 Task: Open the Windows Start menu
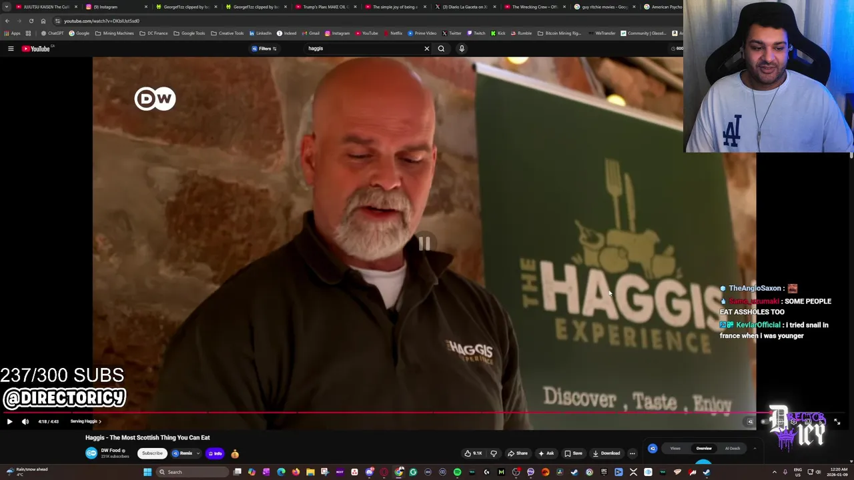pos(147,472)
